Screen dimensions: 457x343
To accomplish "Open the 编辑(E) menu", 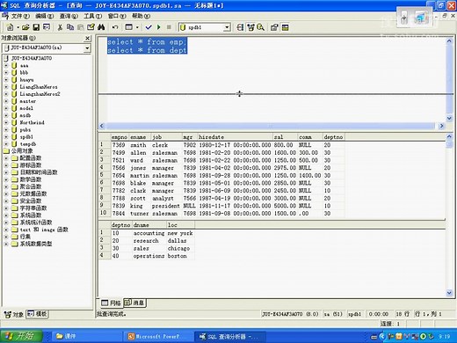I will [x=45, y=16].
